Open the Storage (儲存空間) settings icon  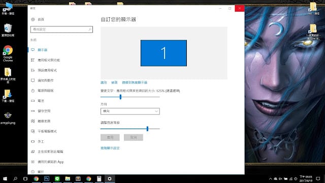[32, 111]
